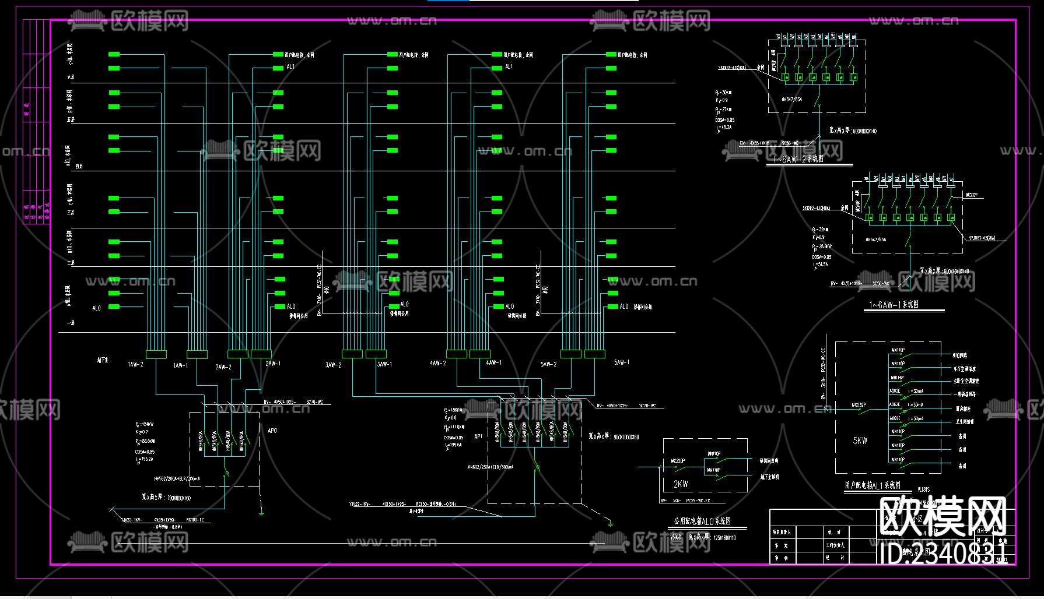Click the AP0 distribution box label
The height and width of the screenshot is (599, 1044).
coord(272,431)
